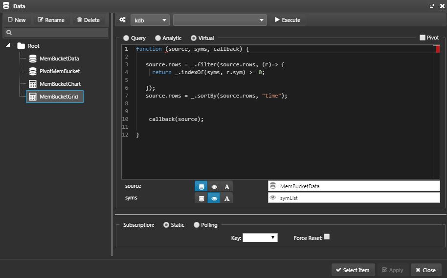Click the Data dialog database title icon
Image resolution: width=447 pixels, height=278 pixels.
6,6
